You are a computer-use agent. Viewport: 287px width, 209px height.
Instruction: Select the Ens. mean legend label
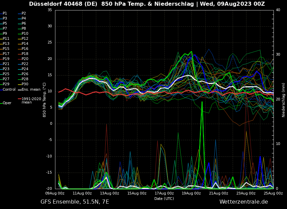click(31, 90)
